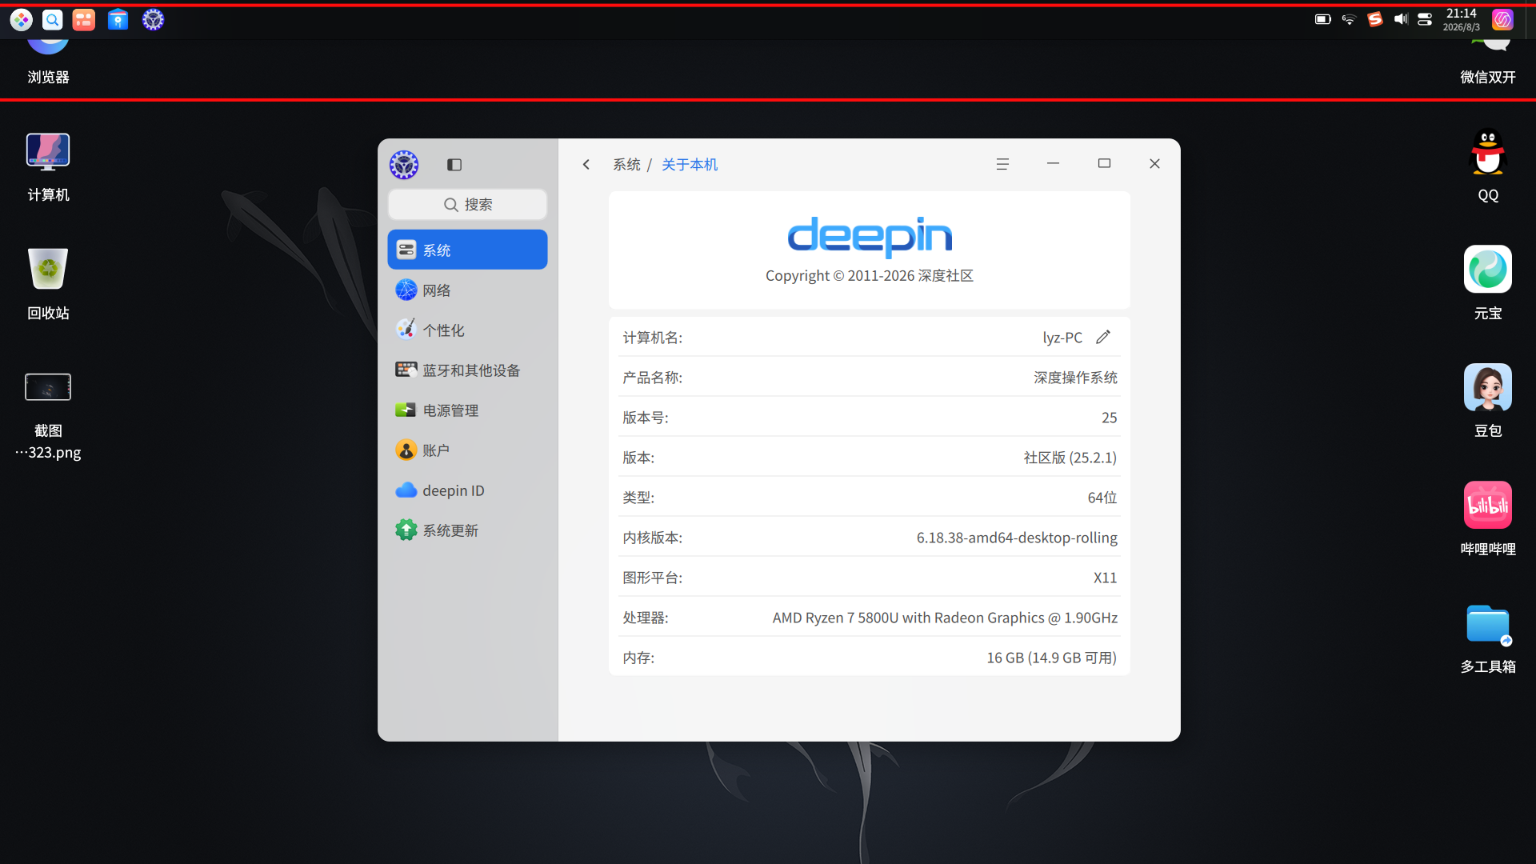Click the Control Center gear in top panel

153,20
